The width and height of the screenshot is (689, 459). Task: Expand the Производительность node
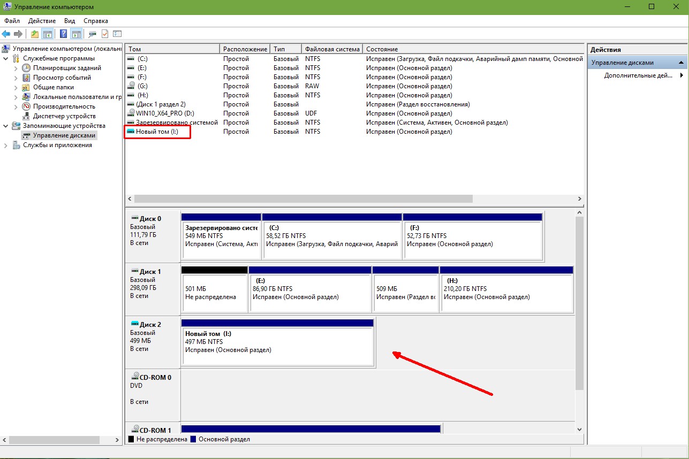(x=16, y=106)
